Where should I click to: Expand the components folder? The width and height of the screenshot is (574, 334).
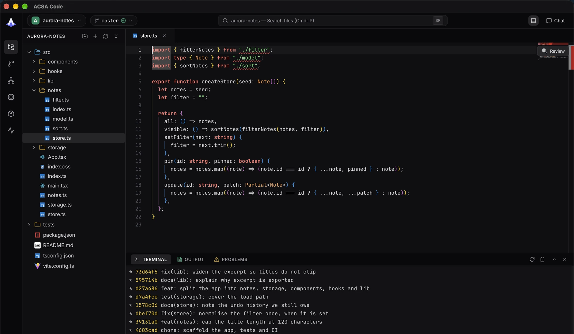(34, 62)
